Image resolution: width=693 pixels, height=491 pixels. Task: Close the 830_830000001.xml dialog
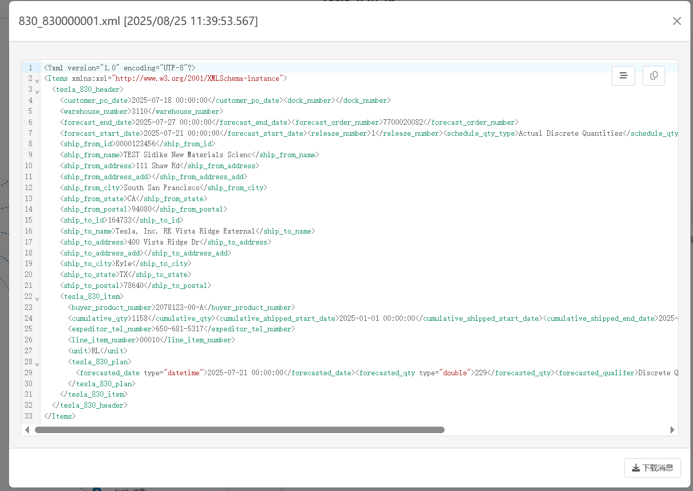677,21
